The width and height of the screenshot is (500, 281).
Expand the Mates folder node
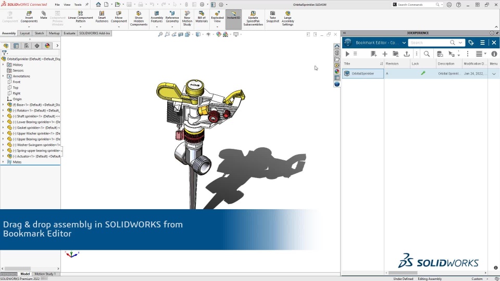[3, 162]
